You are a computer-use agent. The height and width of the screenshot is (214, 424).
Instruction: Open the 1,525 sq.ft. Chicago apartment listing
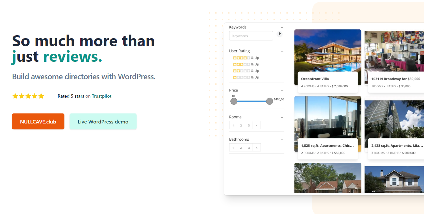(x=328, y=145)
